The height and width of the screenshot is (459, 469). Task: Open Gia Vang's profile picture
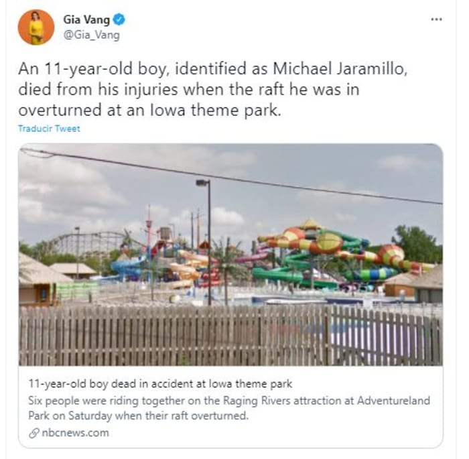point(36,27)
